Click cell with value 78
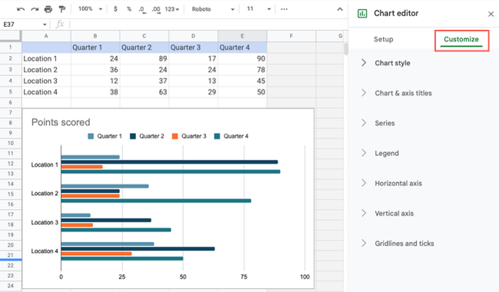 pos(242,70)
